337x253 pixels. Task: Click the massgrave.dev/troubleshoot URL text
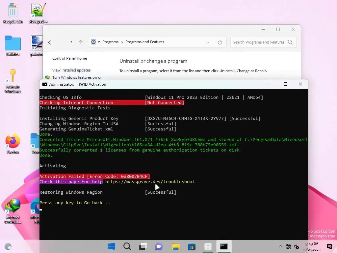tap(150, 182)
